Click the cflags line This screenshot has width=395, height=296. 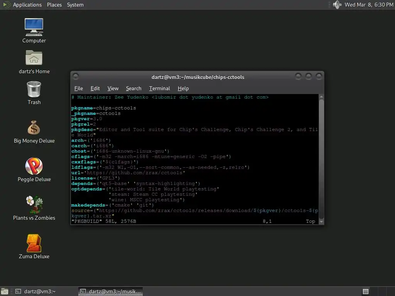pyautogui.click(x=151, y=156)
